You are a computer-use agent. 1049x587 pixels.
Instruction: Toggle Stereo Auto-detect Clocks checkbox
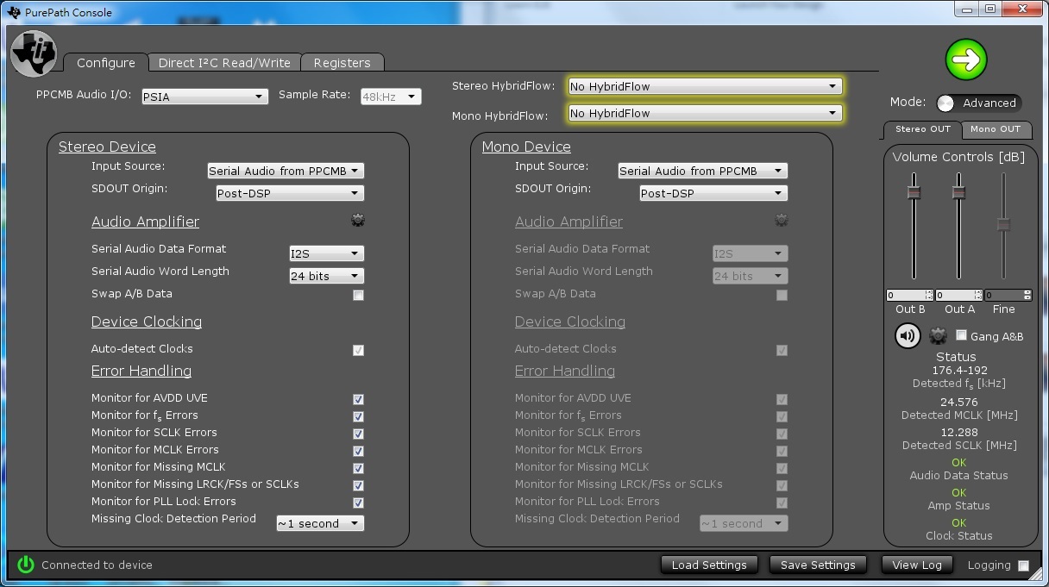point(358,350)
